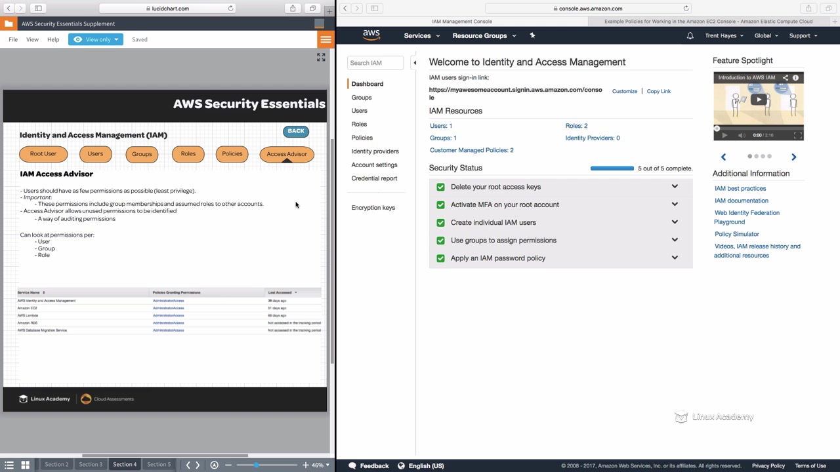The image size is (840, 472).
Task: Open IAM best practices link
Action: pyautogui.click(x=740, y=188)
